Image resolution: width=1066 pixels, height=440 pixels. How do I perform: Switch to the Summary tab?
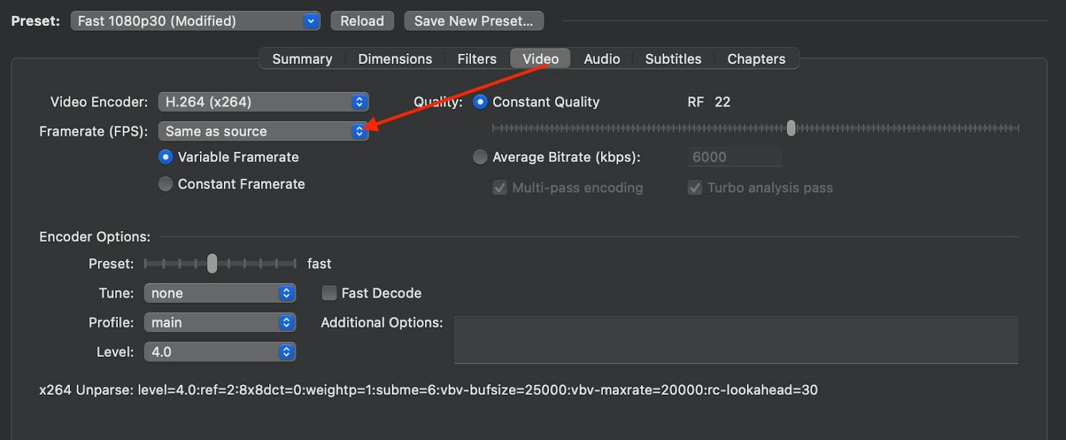[302, 59]
